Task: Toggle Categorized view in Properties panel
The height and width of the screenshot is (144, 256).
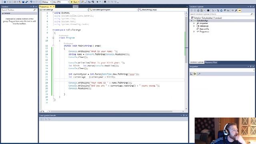Action: tap(191, 74)
